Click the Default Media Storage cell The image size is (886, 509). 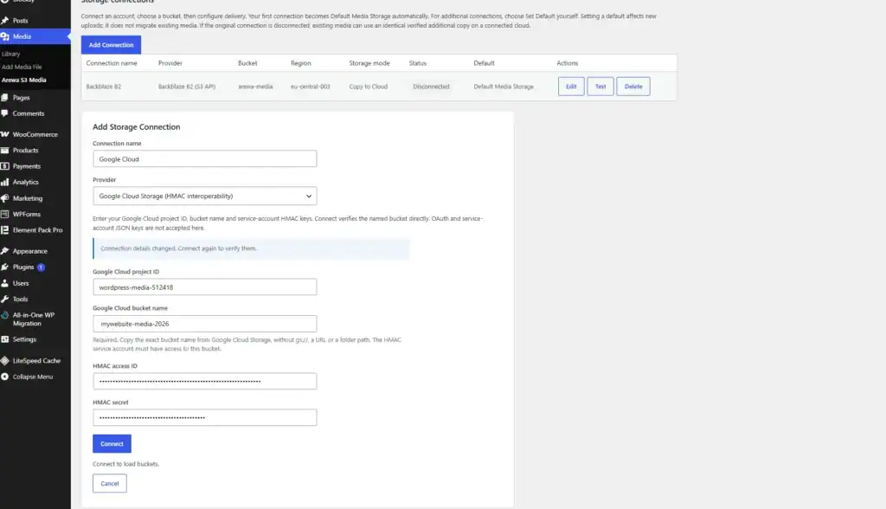pos(504,87)
